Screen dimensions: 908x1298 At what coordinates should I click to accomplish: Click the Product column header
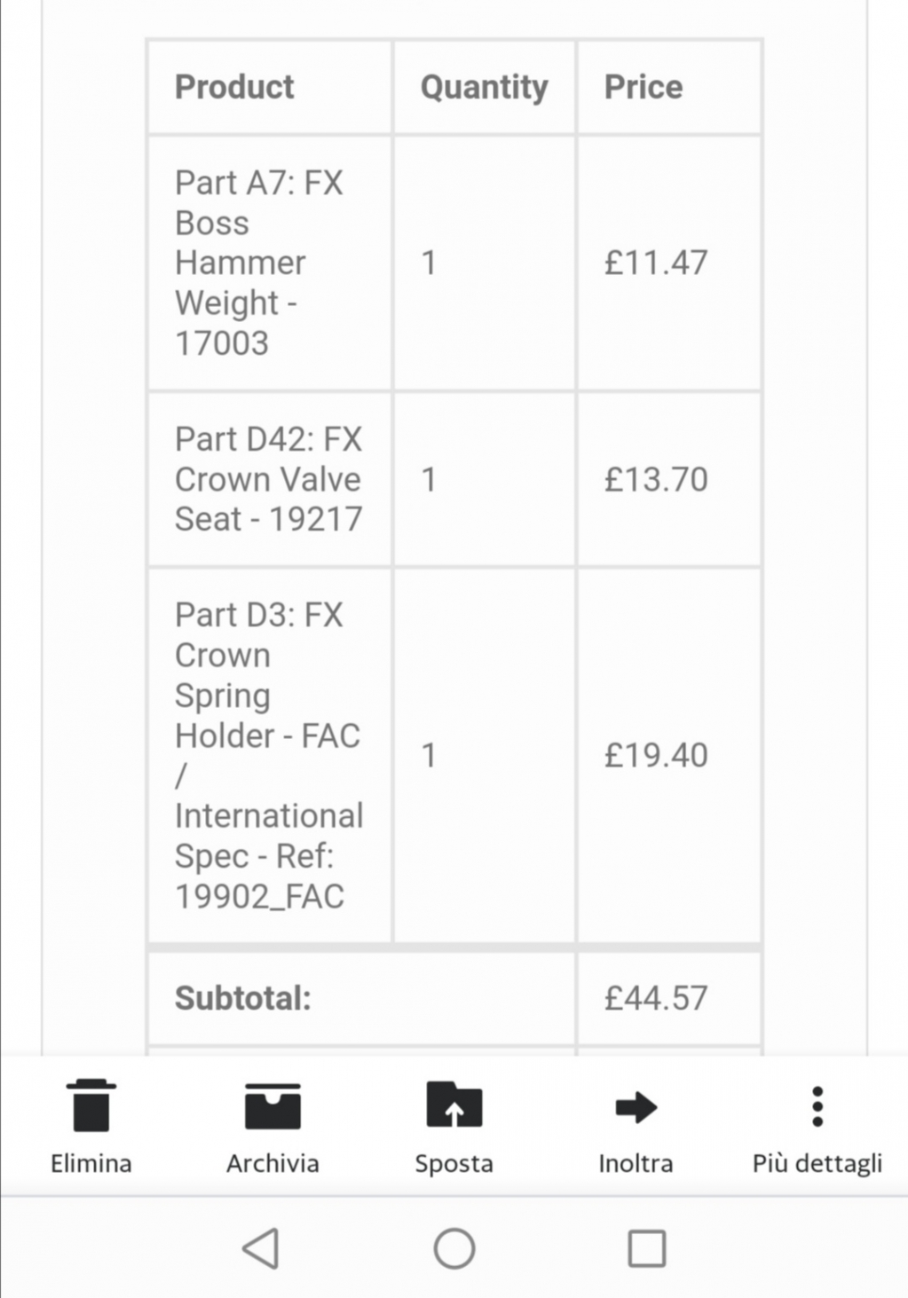[x=234, y=87]
